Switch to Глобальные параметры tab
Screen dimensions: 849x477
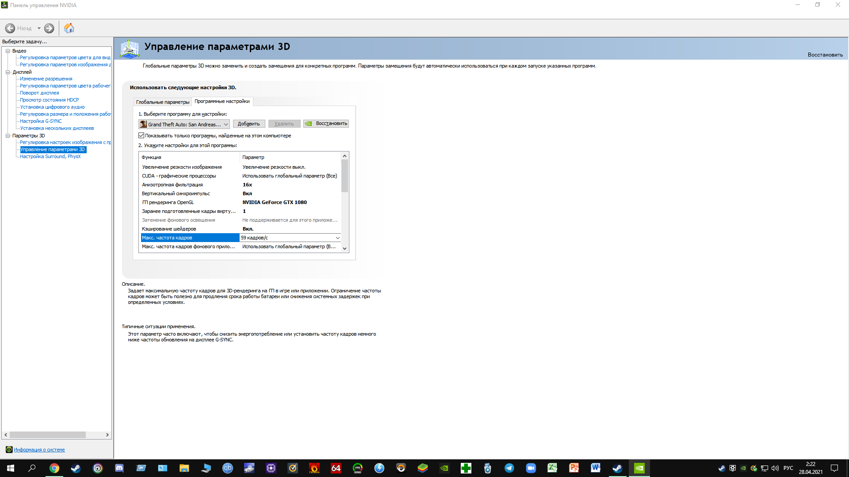pyautogui.click(x=162, y=102)
